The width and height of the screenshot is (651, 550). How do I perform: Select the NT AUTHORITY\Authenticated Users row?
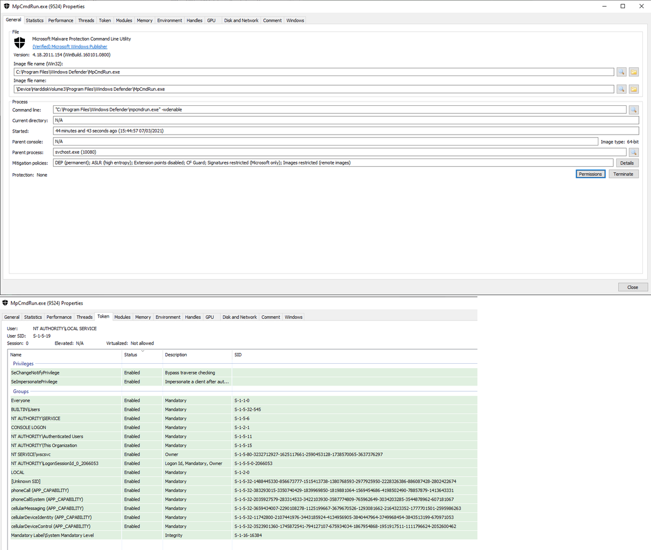242,437
